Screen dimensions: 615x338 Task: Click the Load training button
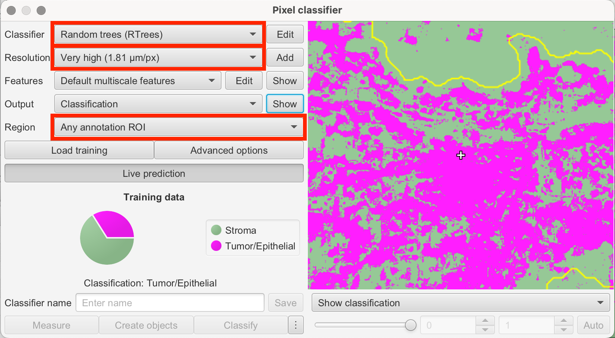click(79, 150)
